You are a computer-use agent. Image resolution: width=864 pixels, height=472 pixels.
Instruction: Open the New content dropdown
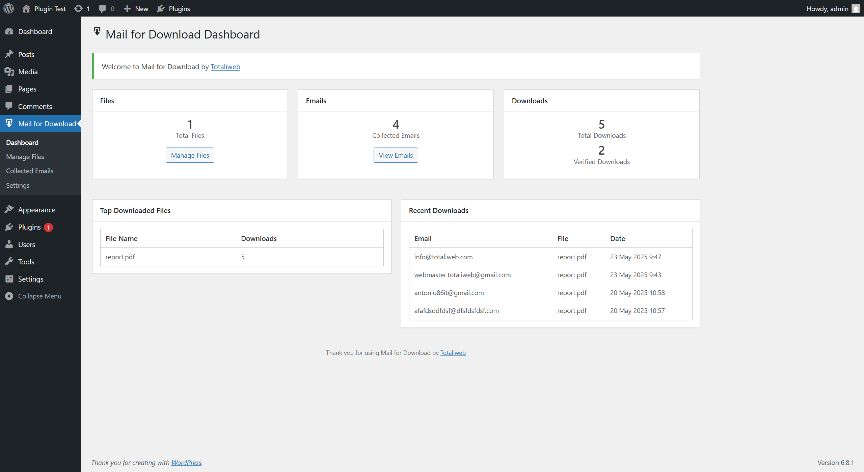(x=136, y=8)
